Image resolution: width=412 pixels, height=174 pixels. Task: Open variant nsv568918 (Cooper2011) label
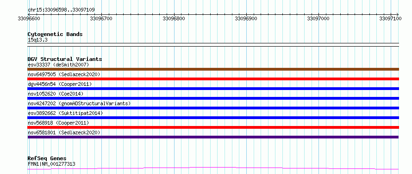(x=58, y=123)
